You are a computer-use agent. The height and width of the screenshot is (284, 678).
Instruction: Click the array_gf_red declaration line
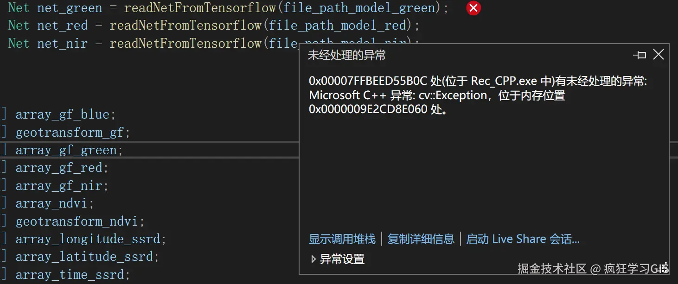click(62, 168)
